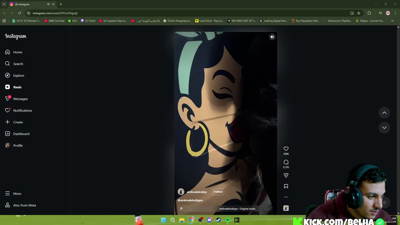
Task: Open Messages with 4 unread
Action: (x=16, y=99)
